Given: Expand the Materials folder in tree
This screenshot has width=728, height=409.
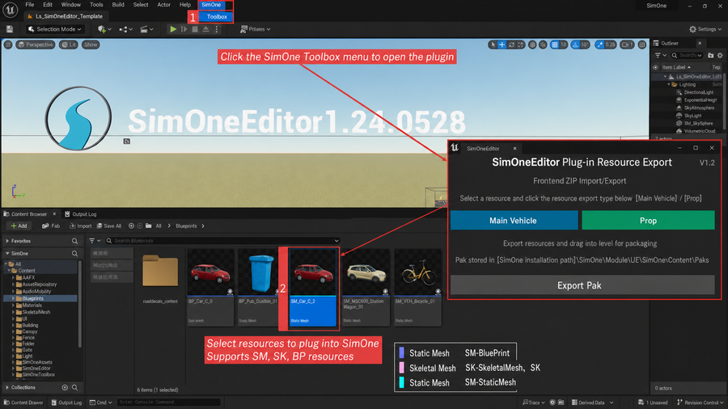Looking at the screenshot, I should point(13,305).
